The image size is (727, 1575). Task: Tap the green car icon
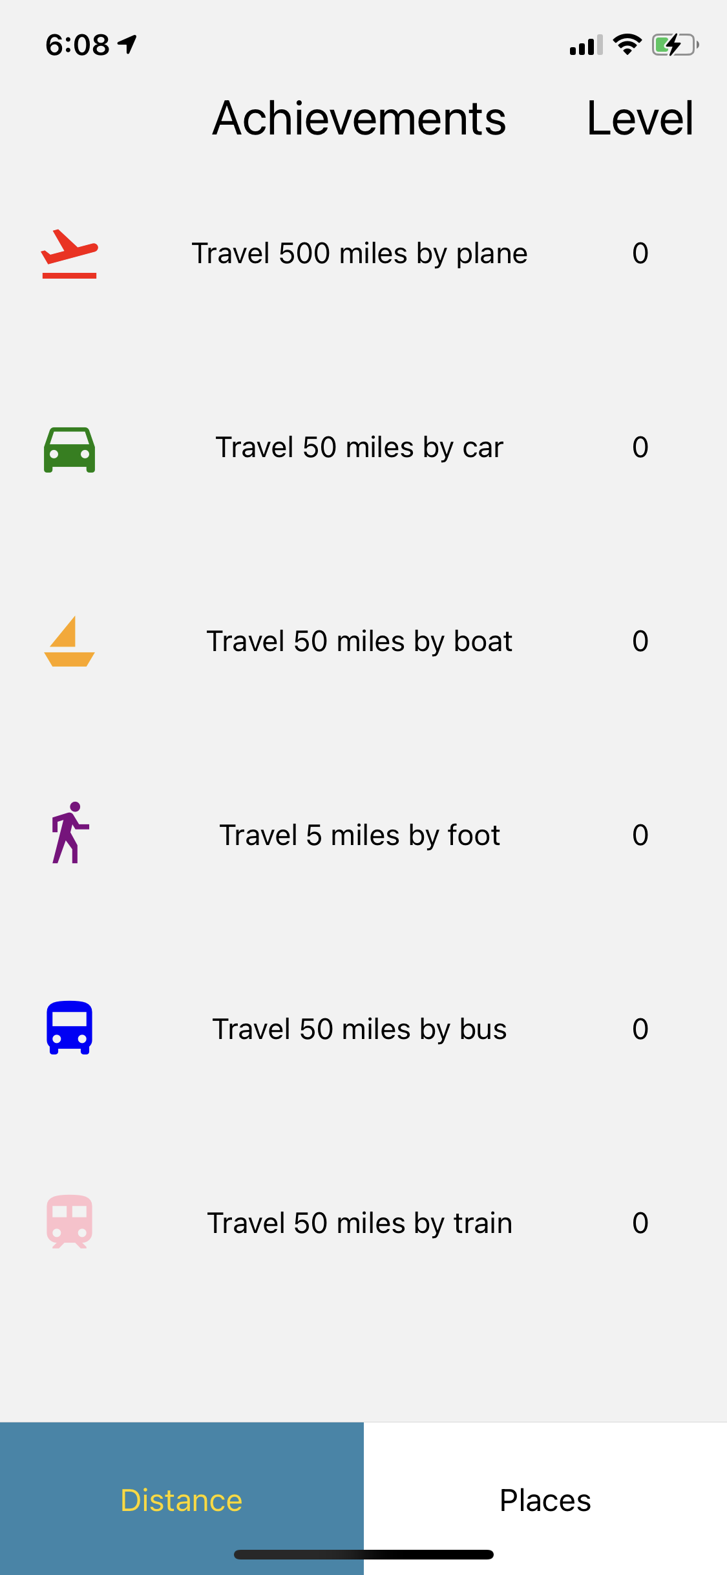[69, 449]
